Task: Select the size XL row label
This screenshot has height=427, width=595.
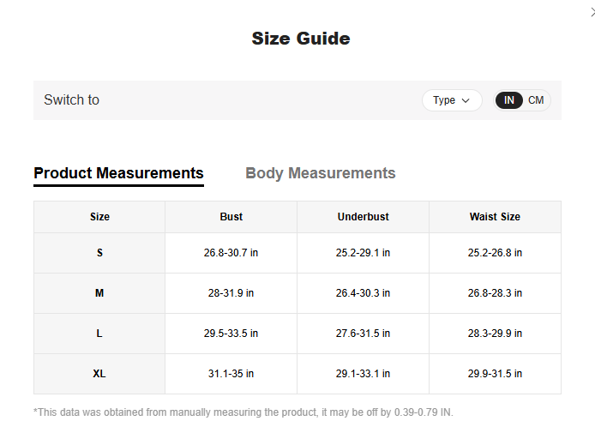Action: coord(99,374)
